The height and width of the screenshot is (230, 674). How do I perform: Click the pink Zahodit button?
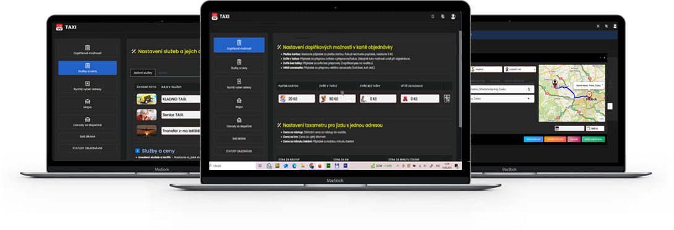[x=573, y=139]
